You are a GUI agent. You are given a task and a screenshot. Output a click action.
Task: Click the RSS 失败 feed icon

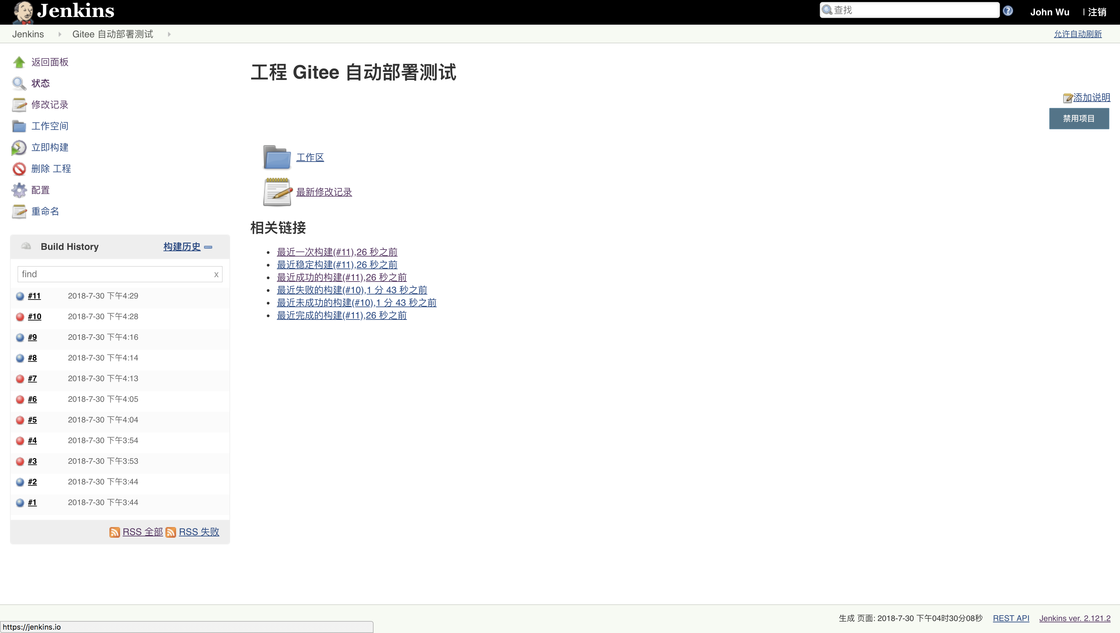pyautogui.click(x=170, y=532)
